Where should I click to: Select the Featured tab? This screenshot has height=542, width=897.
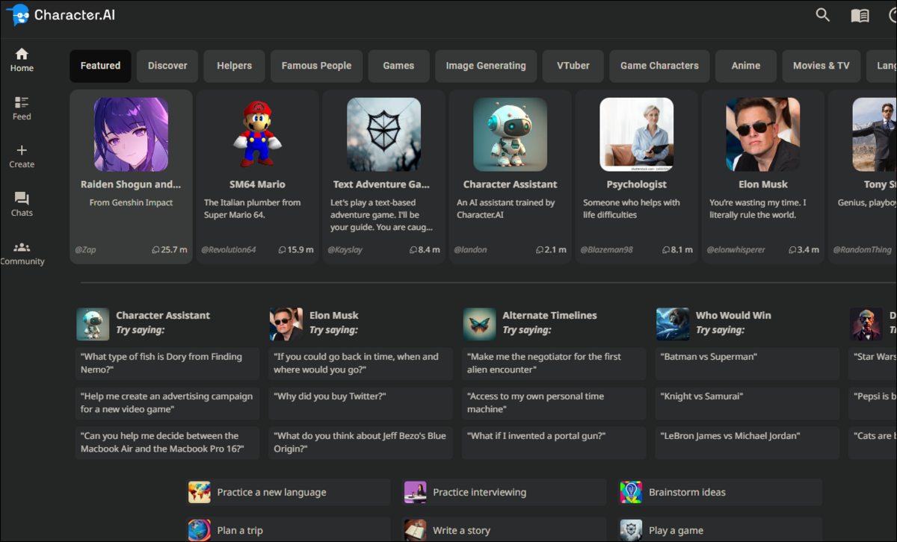[100, 66]
